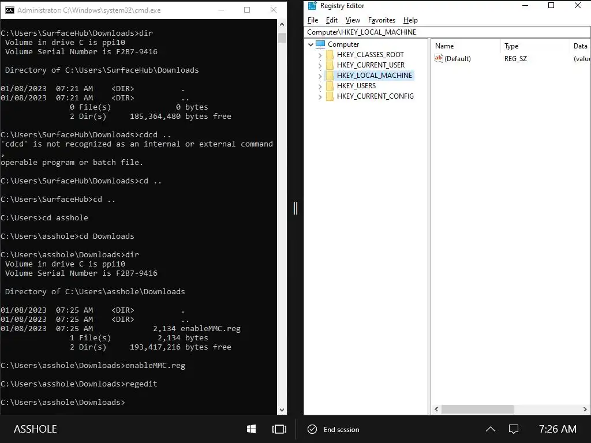The height and width of the screenshot is (443, 591).
Task: Show hidden icons in the system tray
Action: pos(491,429)
